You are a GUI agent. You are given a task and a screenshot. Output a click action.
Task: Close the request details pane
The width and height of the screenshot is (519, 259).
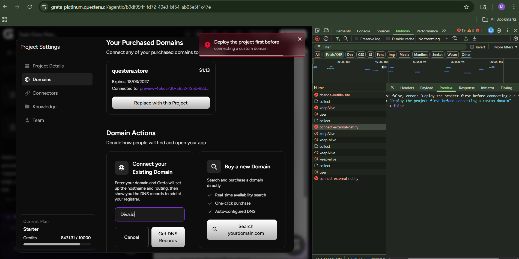(x=392, y=87)
